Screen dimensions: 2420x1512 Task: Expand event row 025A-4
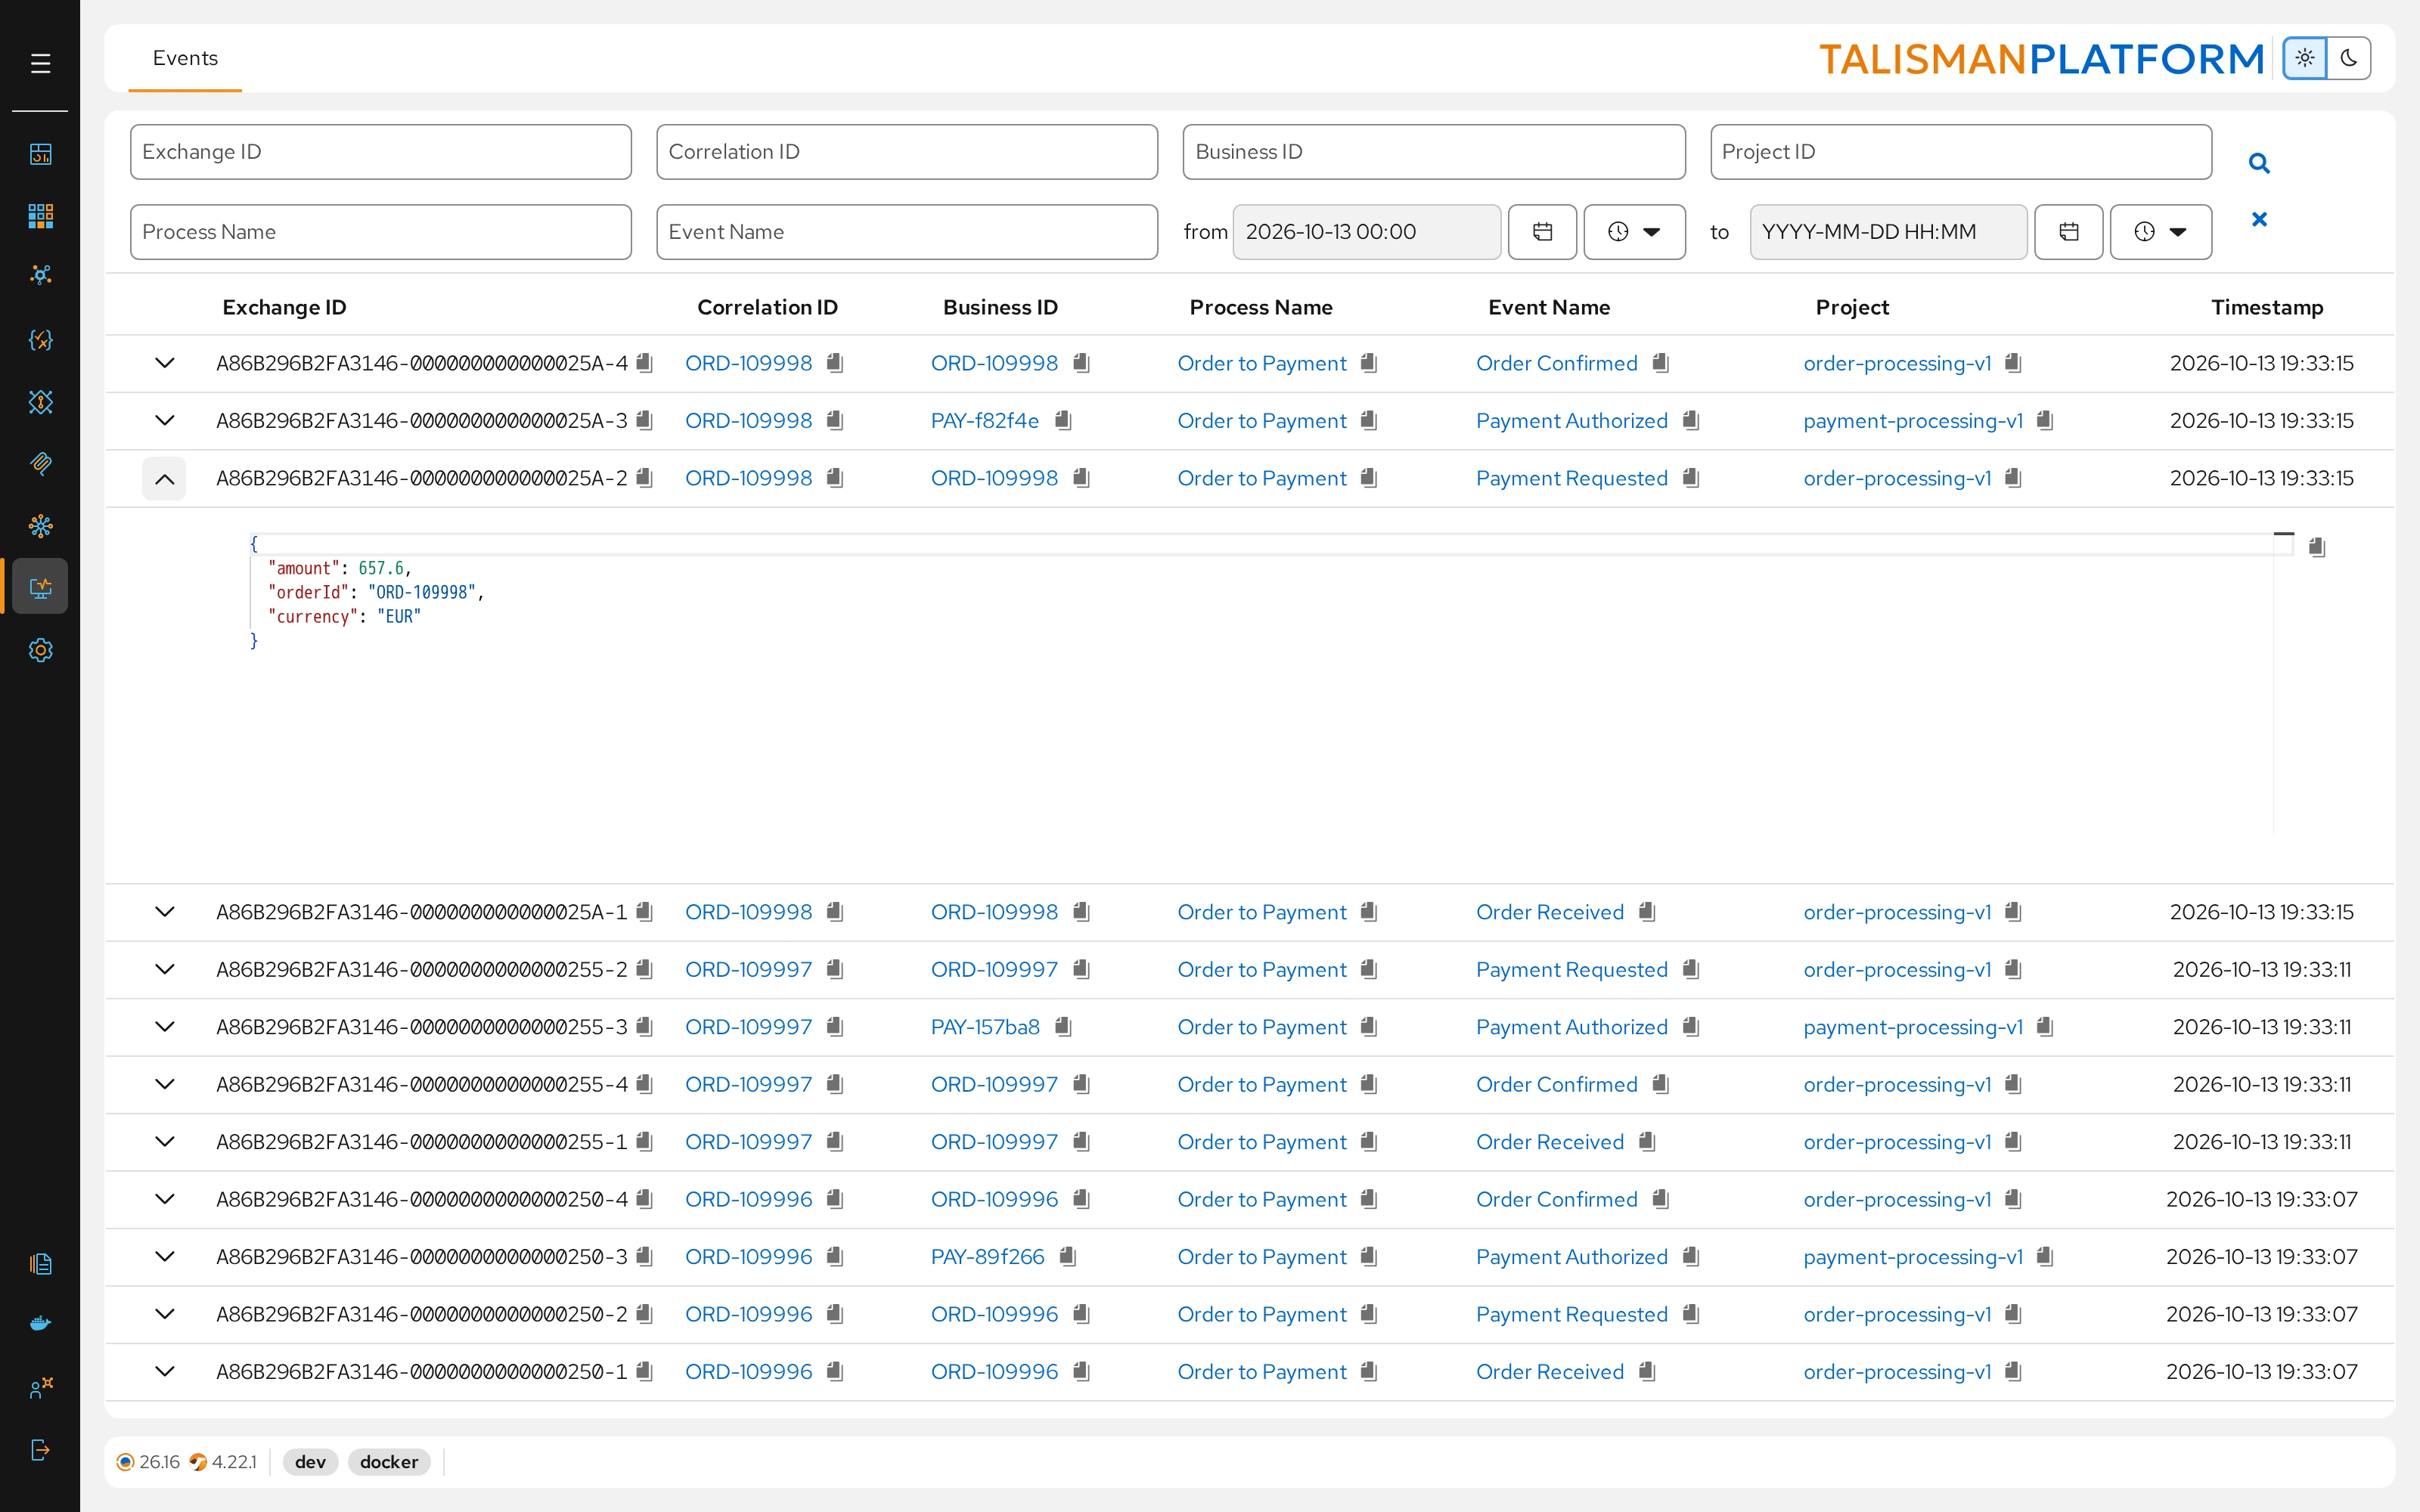pos(164,363)
